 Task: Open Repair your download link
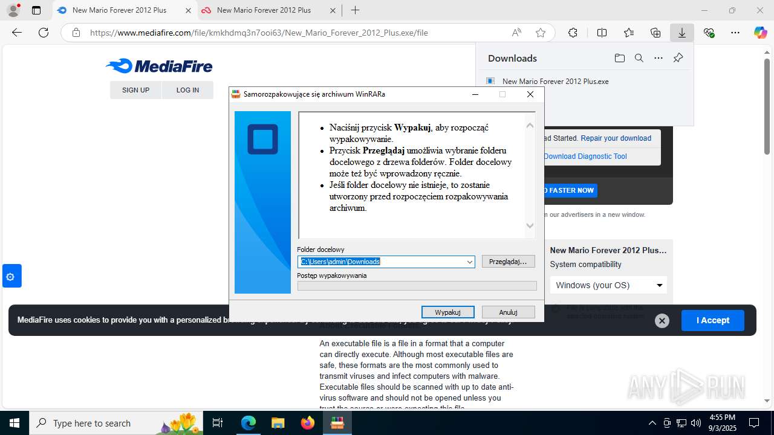[x=616, y=138]
